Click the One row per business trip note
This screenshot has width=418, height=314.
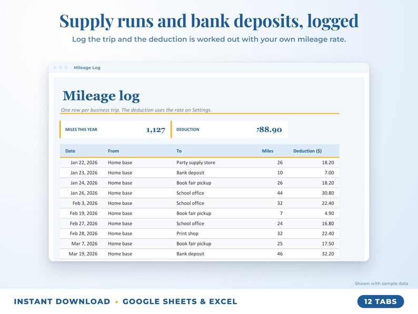(136, 110)
